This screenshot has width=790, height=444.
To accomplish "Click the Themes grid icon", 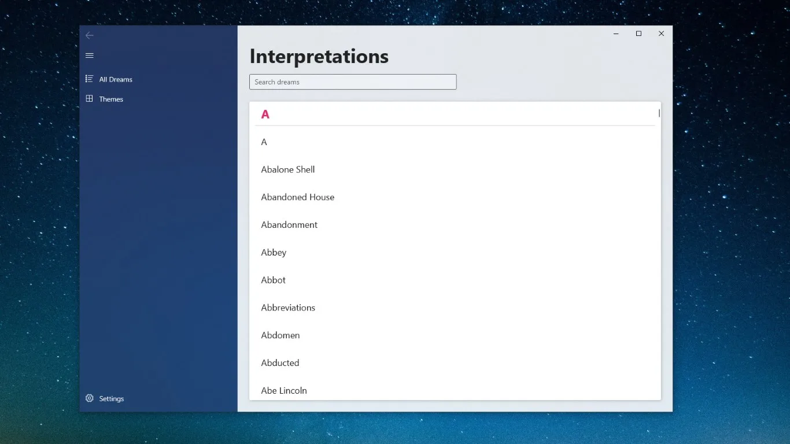I will click(89, 99).
